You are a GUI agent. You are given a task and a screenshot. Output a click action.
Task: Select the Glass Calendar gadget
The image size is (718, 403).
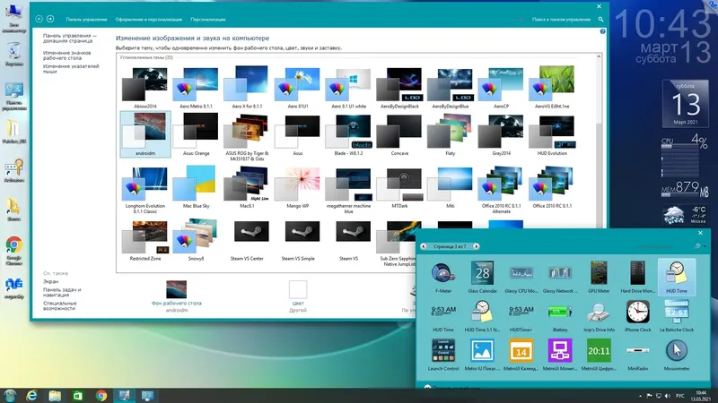pyautogui.click(x=482, y=277)
